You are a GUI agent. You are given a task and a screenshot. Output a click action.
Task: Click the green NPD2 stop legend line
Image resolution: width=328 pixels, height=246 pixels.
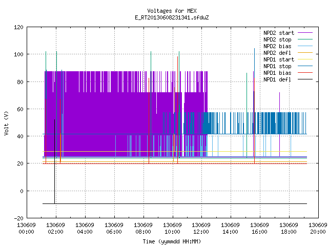305,39
